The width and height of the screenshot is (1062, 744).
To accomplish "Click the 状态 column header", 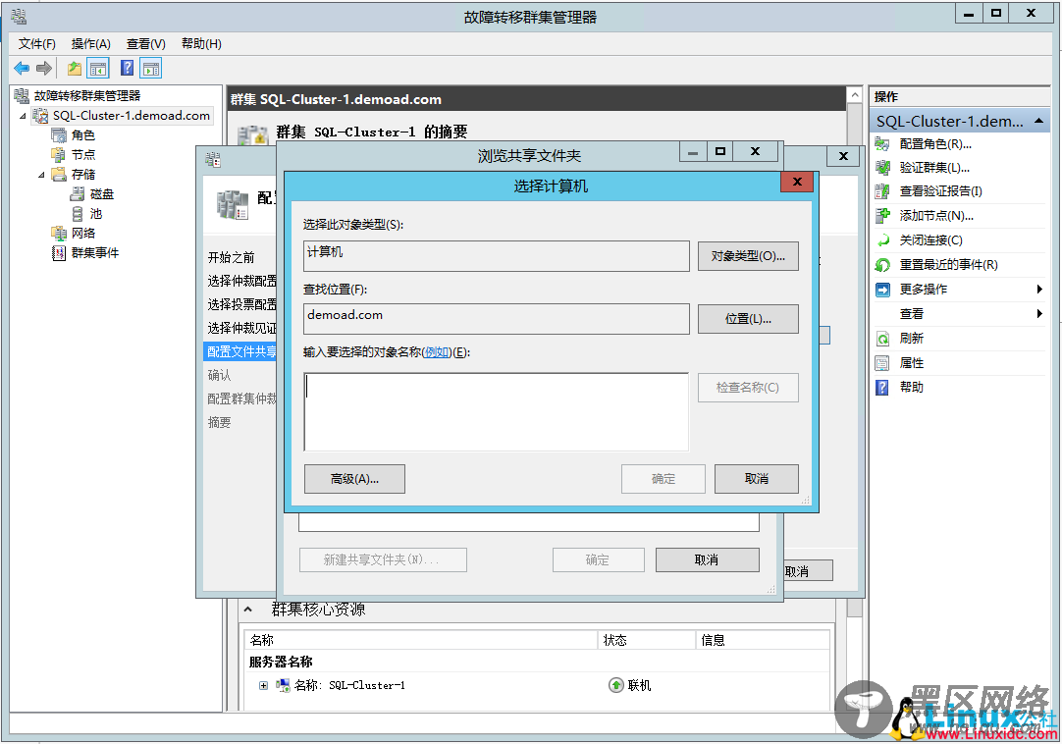I will [647, 640].
